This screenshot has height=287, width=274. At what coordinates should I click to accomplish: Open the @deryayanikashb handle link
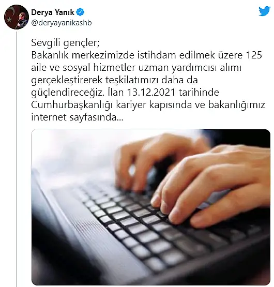[x=62, y=23]
